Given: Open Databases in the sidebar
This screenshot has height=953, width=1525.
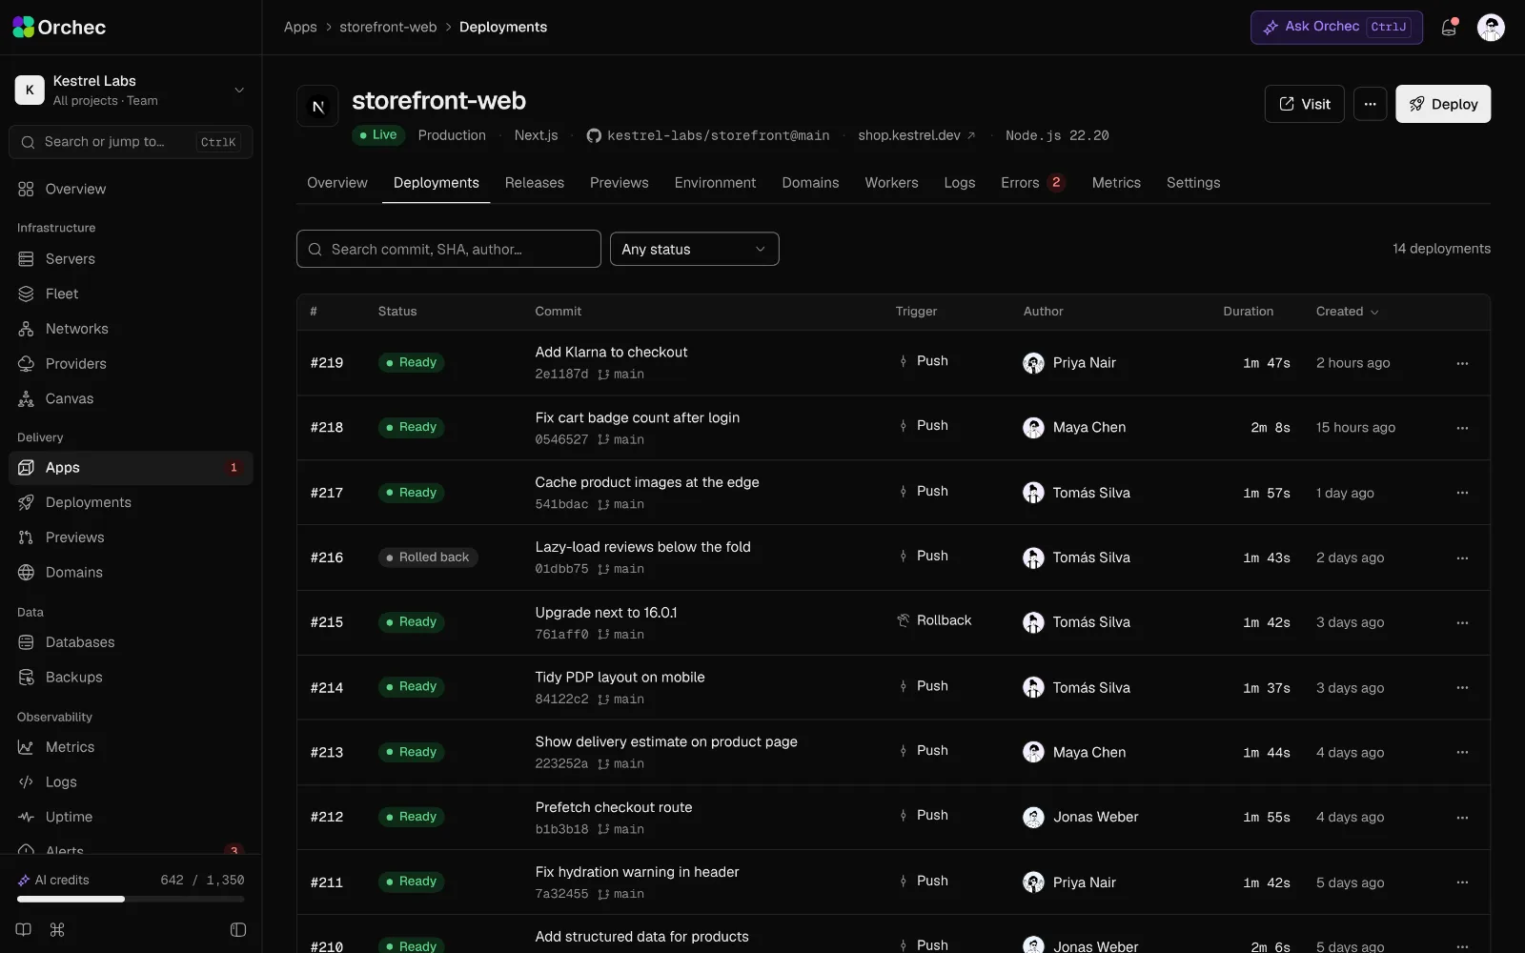Looking at the screenshot, I should [131, 642].
